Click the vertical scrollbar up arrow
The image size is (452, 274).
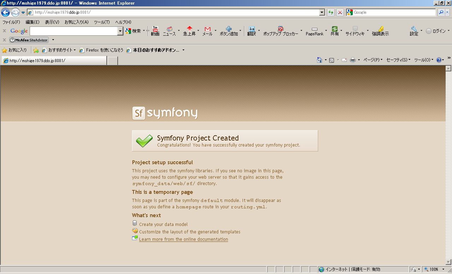click(448, 68)
